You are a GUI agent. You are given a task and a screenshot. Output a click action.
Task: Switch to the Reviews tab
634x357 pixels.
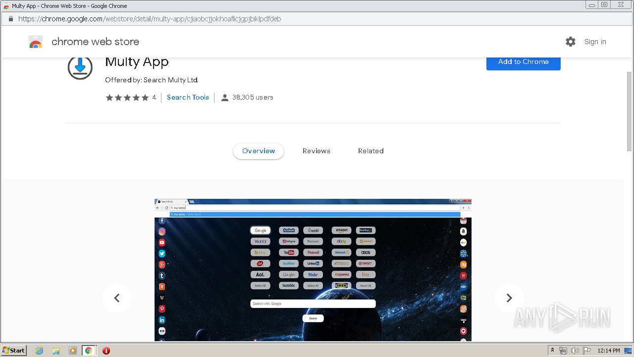tap(317, 151)
